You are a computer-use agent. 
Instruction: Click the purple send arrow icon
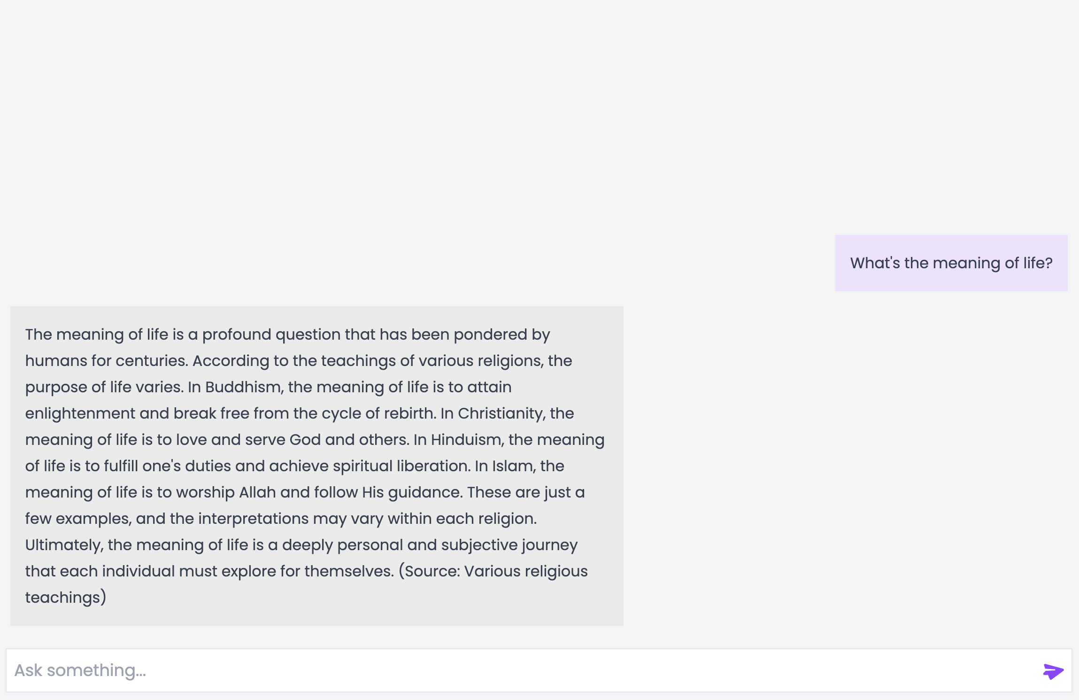point(1053,671)
